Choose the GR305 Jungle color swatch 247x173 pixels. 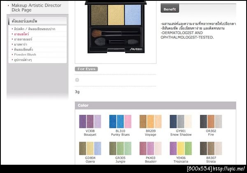120,148
